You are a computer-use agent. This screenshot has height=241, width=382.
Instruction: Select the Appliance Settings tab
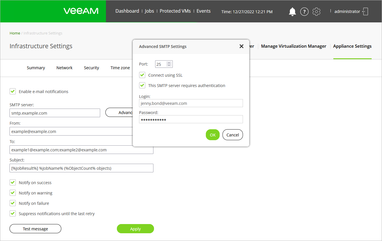[352, 46]
